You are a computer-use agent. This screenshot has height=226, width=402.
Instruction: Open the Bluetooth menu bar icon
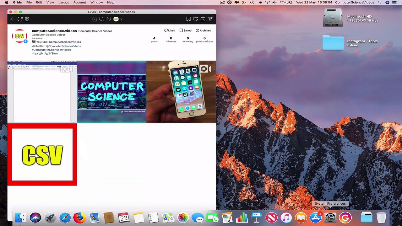click(x=260, y=3)
